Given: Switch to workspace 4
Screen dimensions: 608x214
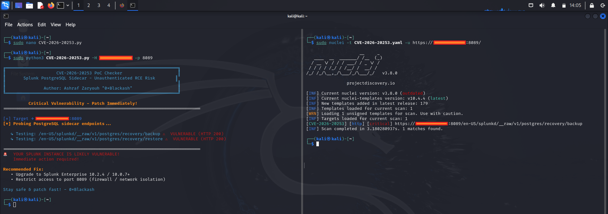Looking at the screenshot, I should (109, 5).
